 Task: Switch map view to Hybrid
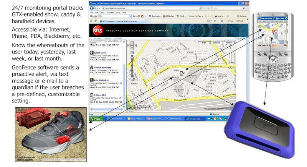click(x=229, y=42)
